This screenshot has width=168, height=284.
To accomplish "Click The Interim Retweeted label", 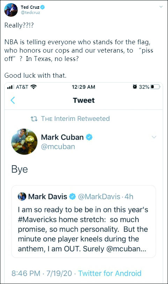I will (x=75, y=118).
